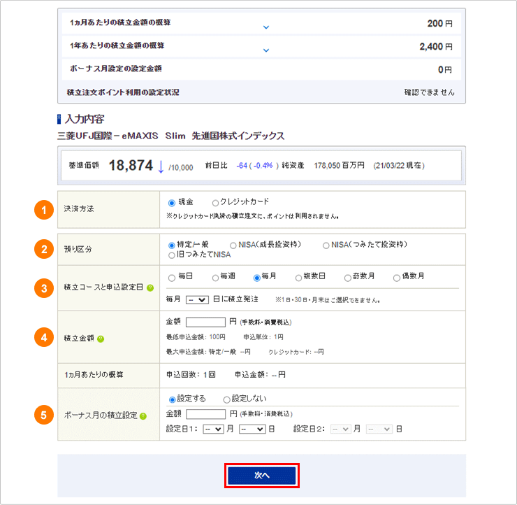
Task: Click the 純資産 178,050 百万円 value
Action: click(x=340, y=165)
